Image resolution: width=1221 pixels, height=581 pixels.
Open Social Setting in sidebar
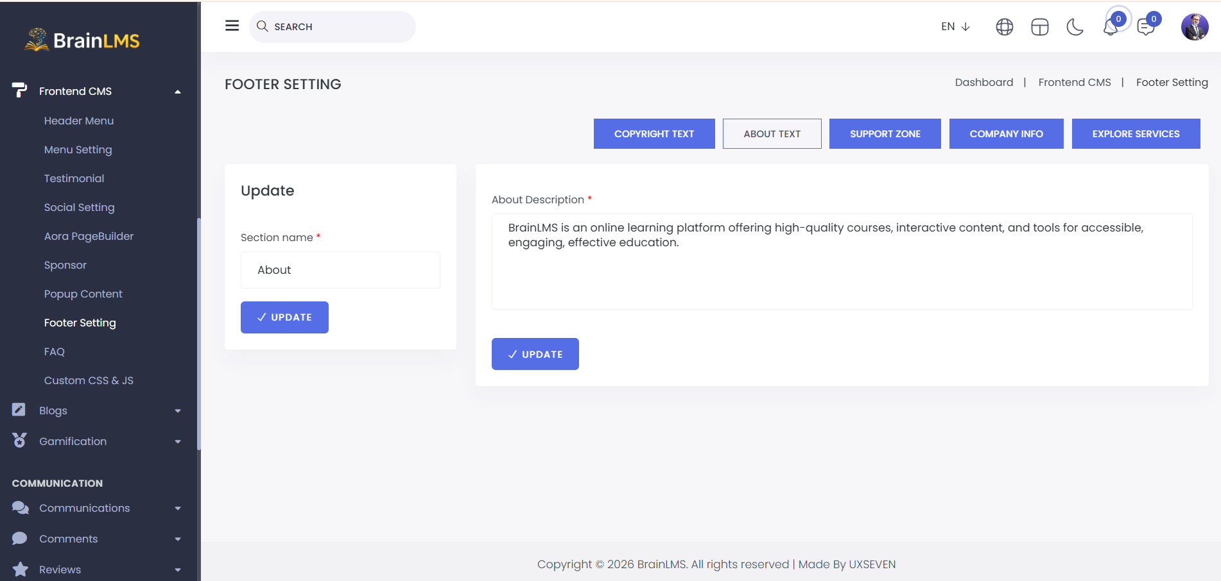(79, 207)
